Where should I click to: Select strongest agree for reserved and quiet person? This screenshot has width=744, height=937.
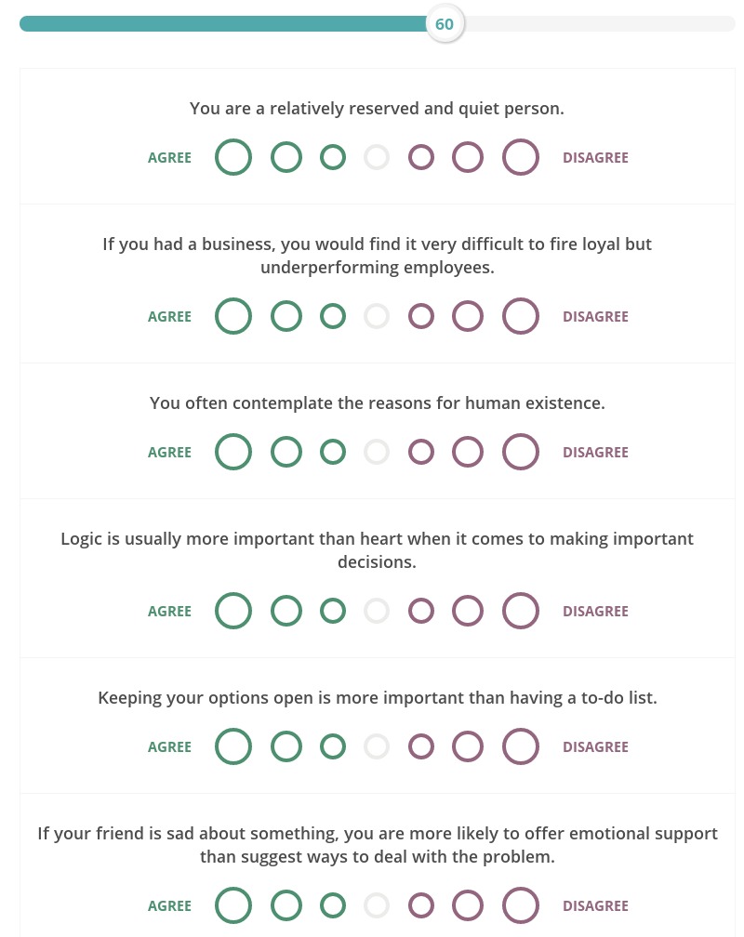tap(233, 157)
